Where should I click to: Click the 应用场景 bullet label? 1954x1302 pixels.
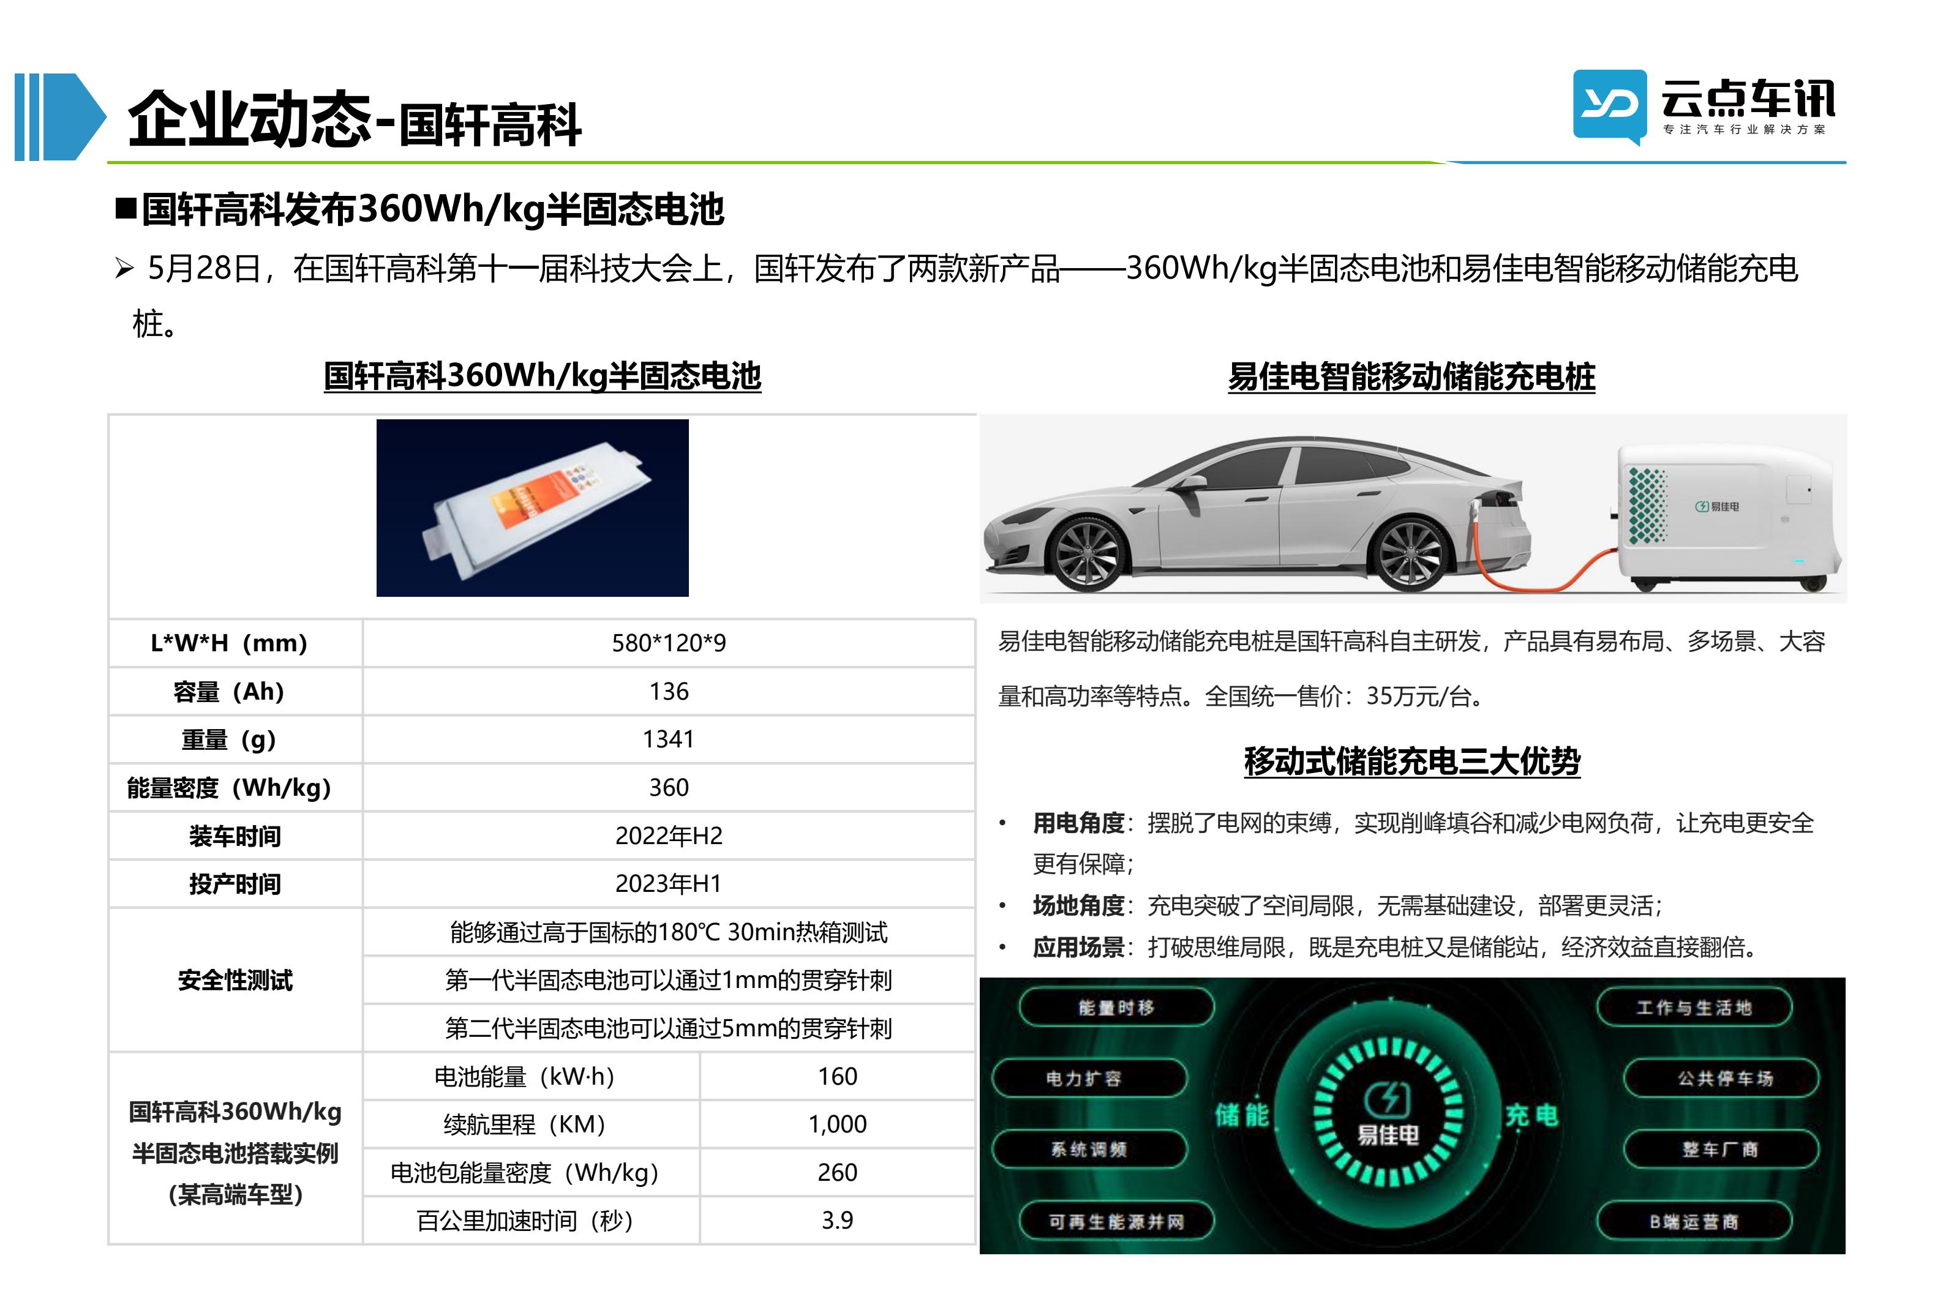1078,946
